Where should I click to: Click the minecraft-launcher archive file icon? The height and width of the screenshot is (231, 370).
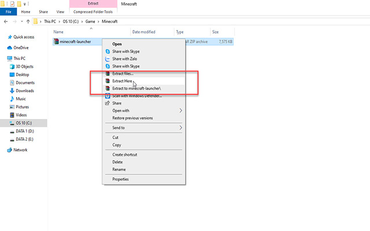(55, 42)
